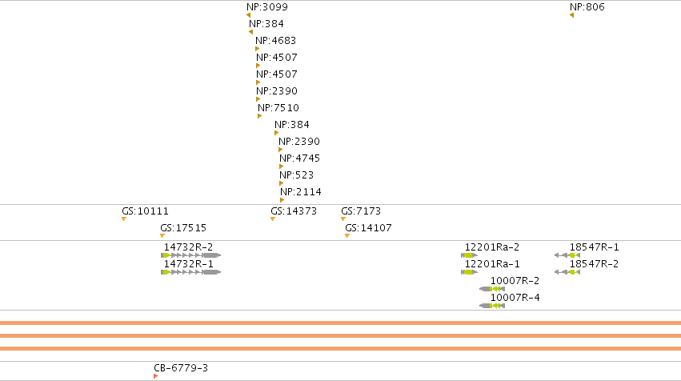Click the 12201Ra-1 gene model glyph
Image resolution: width=681 pixels, height=381 pixels.
point(469,272)
